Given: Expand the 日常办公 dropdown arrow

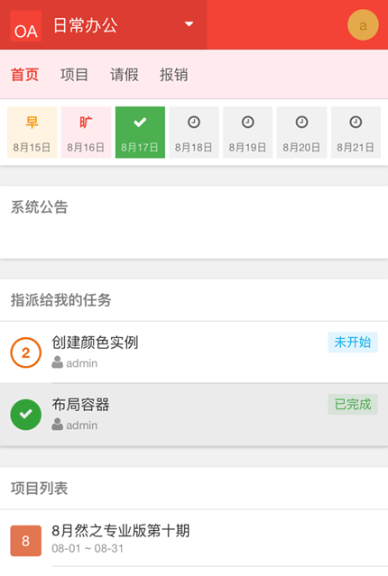Looking at the screenshot, I should click(x=189, y=24).
